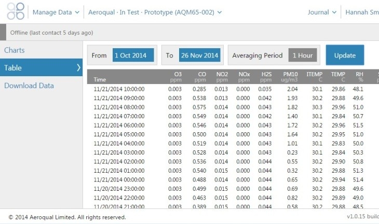
Task: Click the Time column header
Action: [100, 80]
